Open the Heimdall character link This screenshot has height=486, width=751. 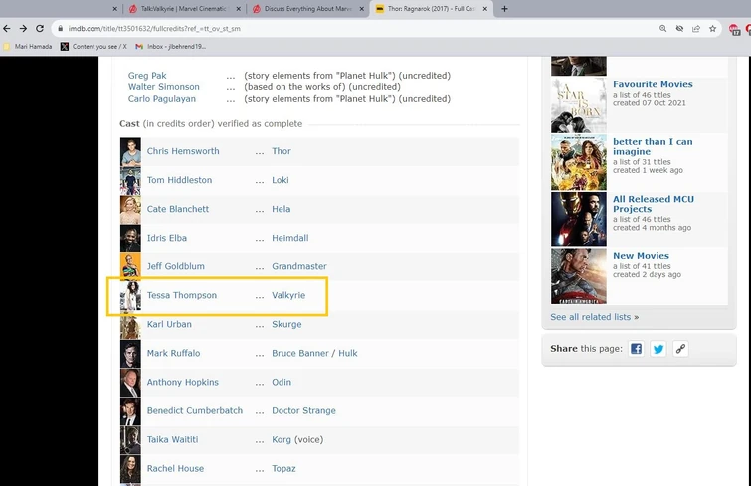pos(290,238)
